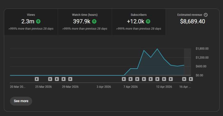
Task: Open the last video marker at 16 Apr
Action: pyautogui.click(x=191, y=79)
